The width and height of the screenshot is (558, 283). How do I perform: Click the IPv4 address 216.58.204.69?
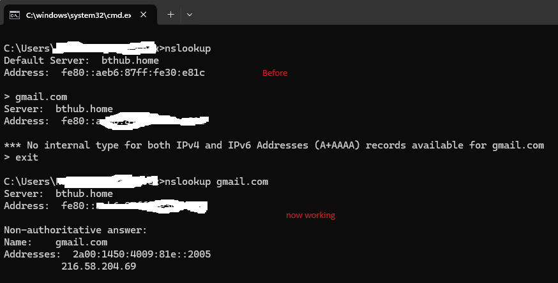(98, 266)
